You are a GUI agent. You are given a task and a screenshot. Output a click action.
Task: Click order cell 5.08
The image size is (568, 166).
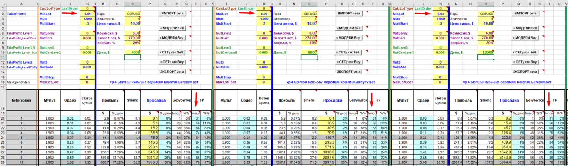(x=423, y=162)
